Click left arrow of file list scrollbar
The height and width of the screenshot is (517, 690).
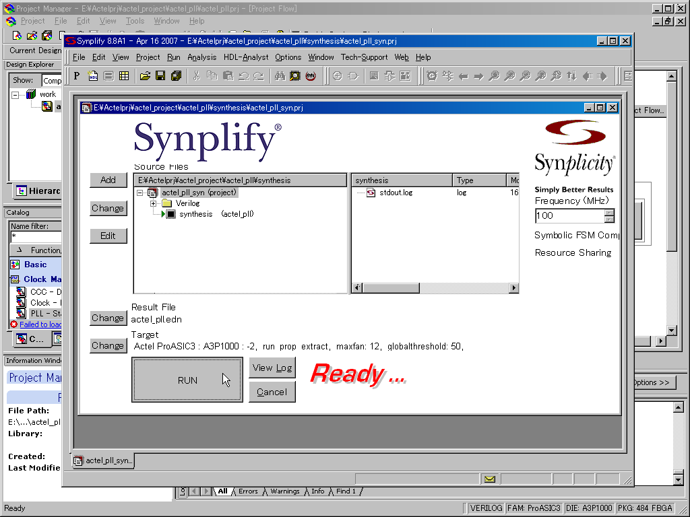[357, 288]
